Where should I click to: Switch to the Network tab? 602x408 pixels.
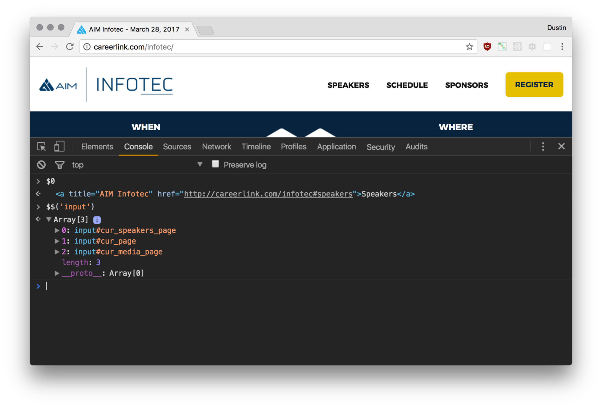tap(216, 147)
